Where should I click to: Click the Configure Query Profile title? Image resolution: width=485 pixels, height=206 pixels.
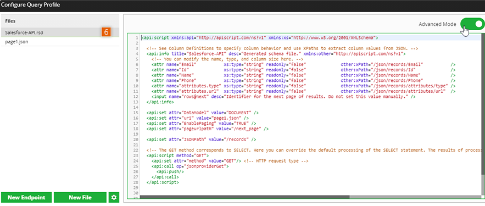30,4
